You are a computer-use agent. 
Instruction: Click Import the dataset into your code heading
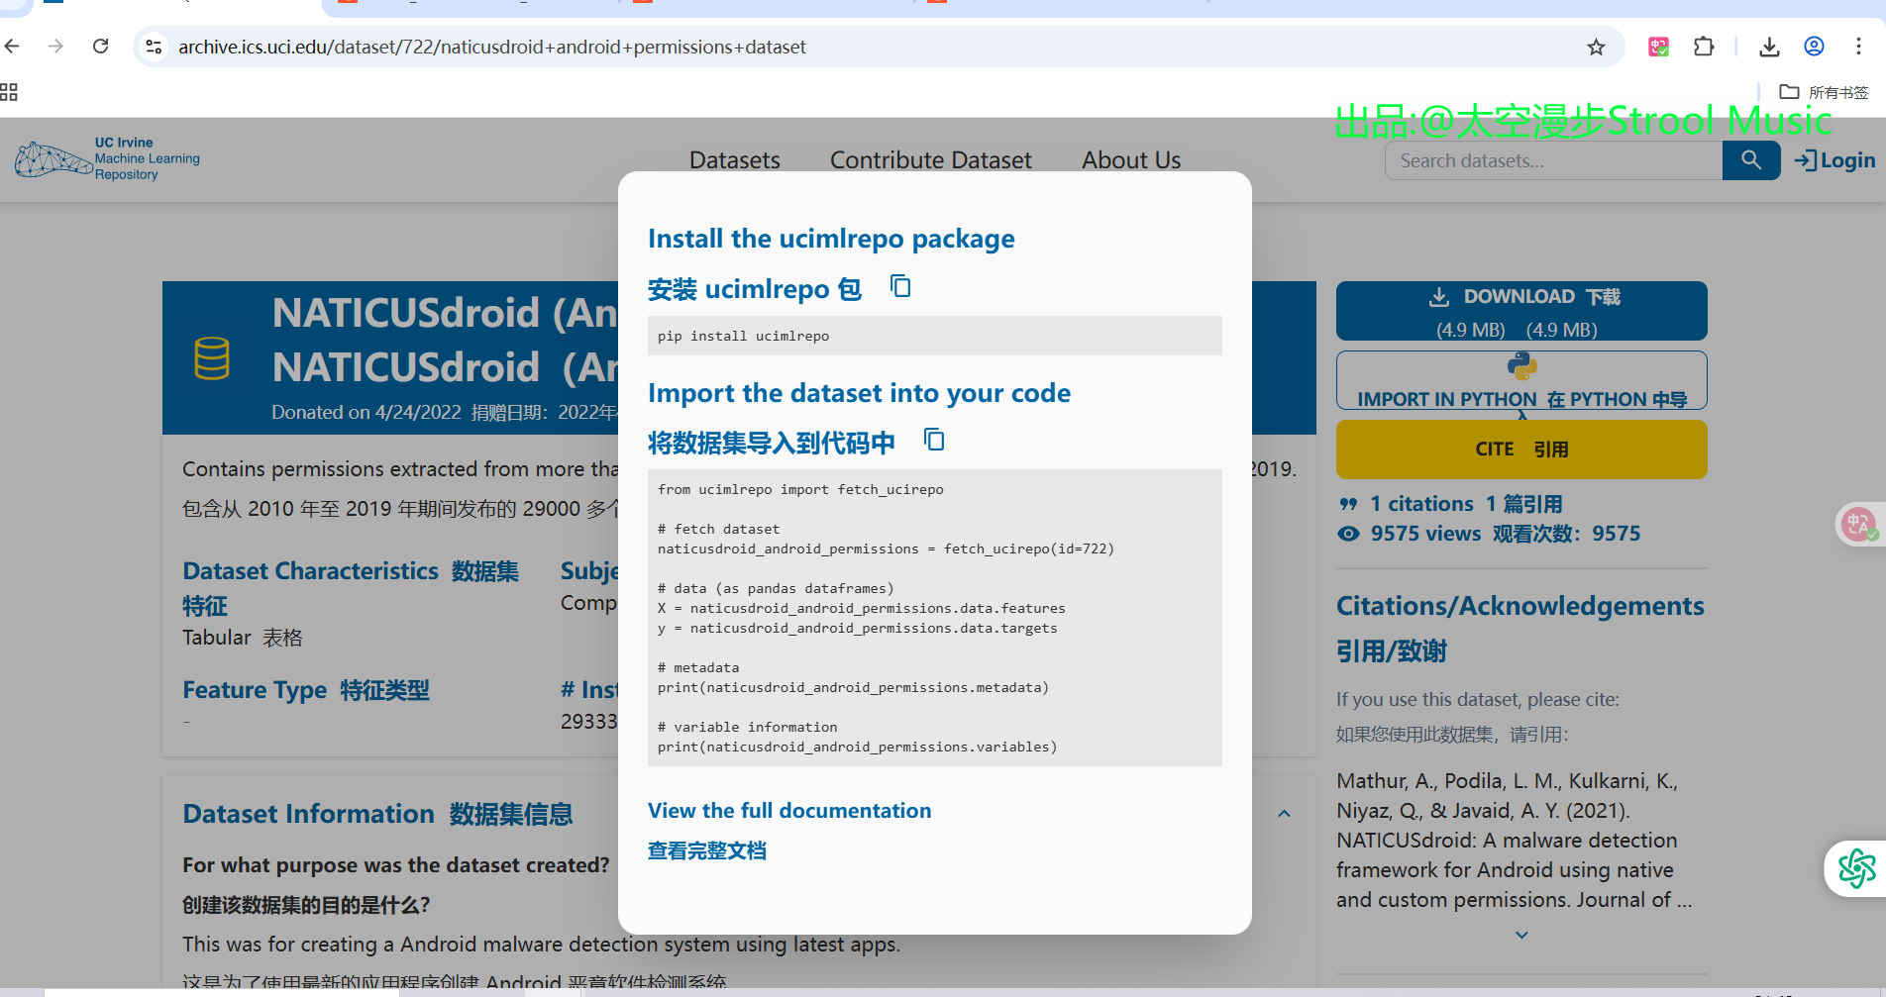coord(859,393)
